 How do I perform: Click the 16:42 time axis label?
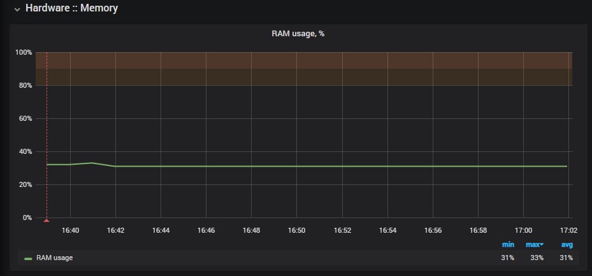pyautogui.click(x=115, y=230)
